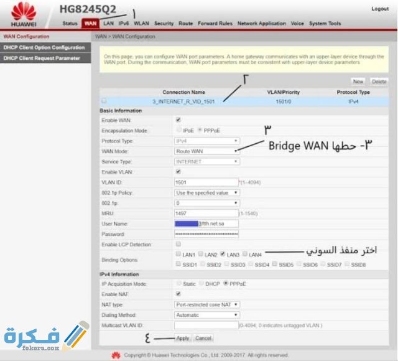Click the Apply button
398x361 pixels.
pyautogui.click(x=183, y=339)
